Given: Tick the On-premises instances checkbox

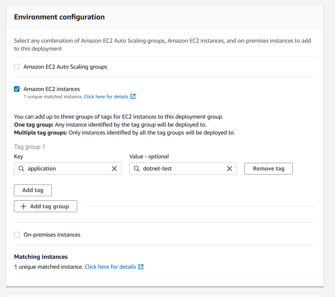Looking at the screenshot, I should pyautogui.click(x=17, y=235).
